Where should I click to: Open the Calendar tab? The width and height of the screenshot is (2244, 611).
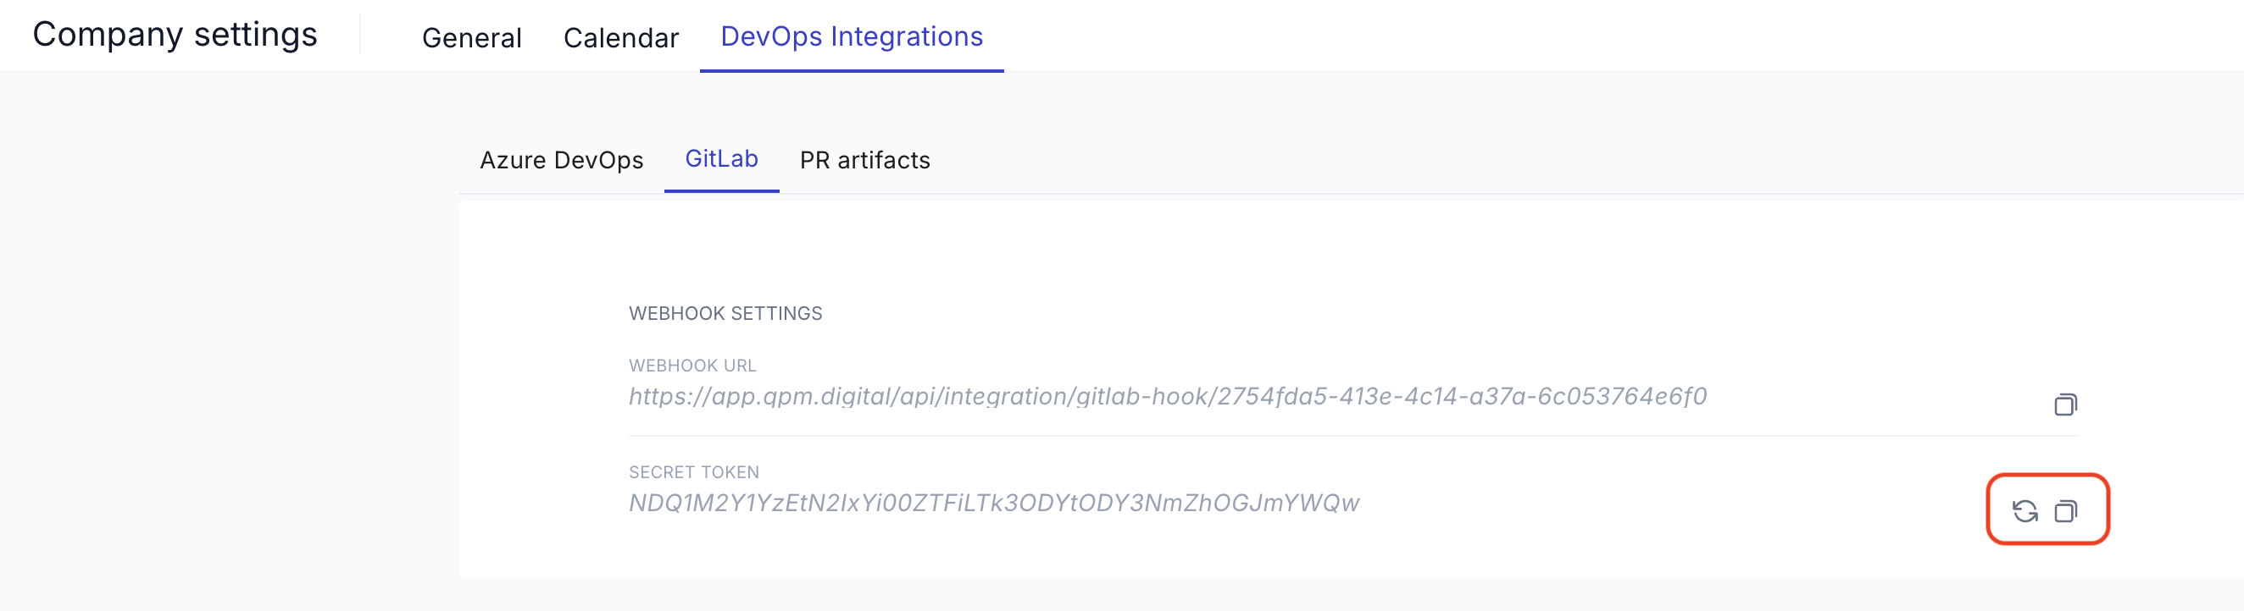(620, 37)
